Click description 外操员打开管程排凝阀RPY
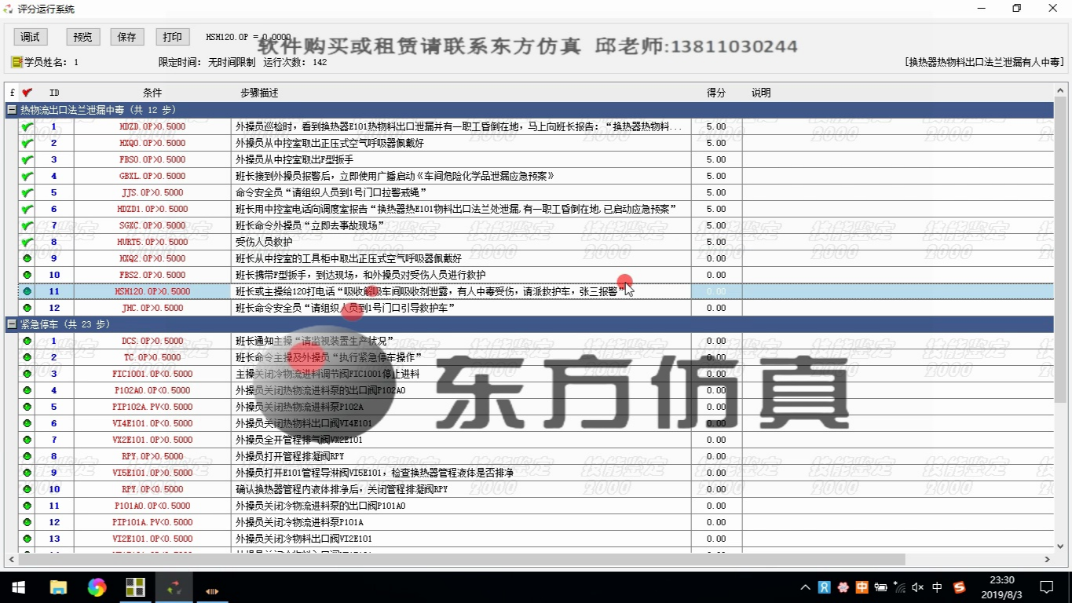 tap(290, 456)
